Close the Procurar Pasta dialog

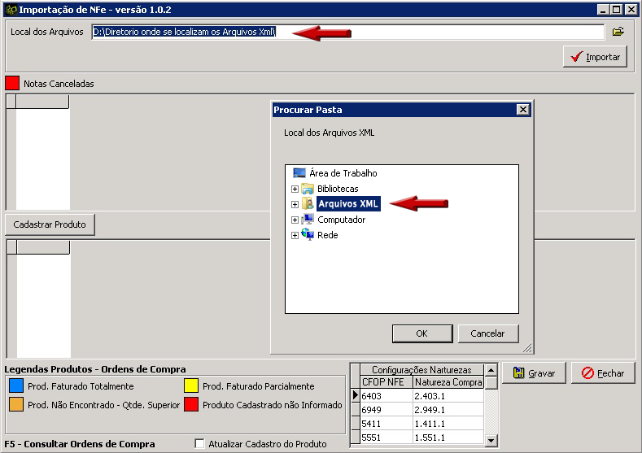point(522,110)
